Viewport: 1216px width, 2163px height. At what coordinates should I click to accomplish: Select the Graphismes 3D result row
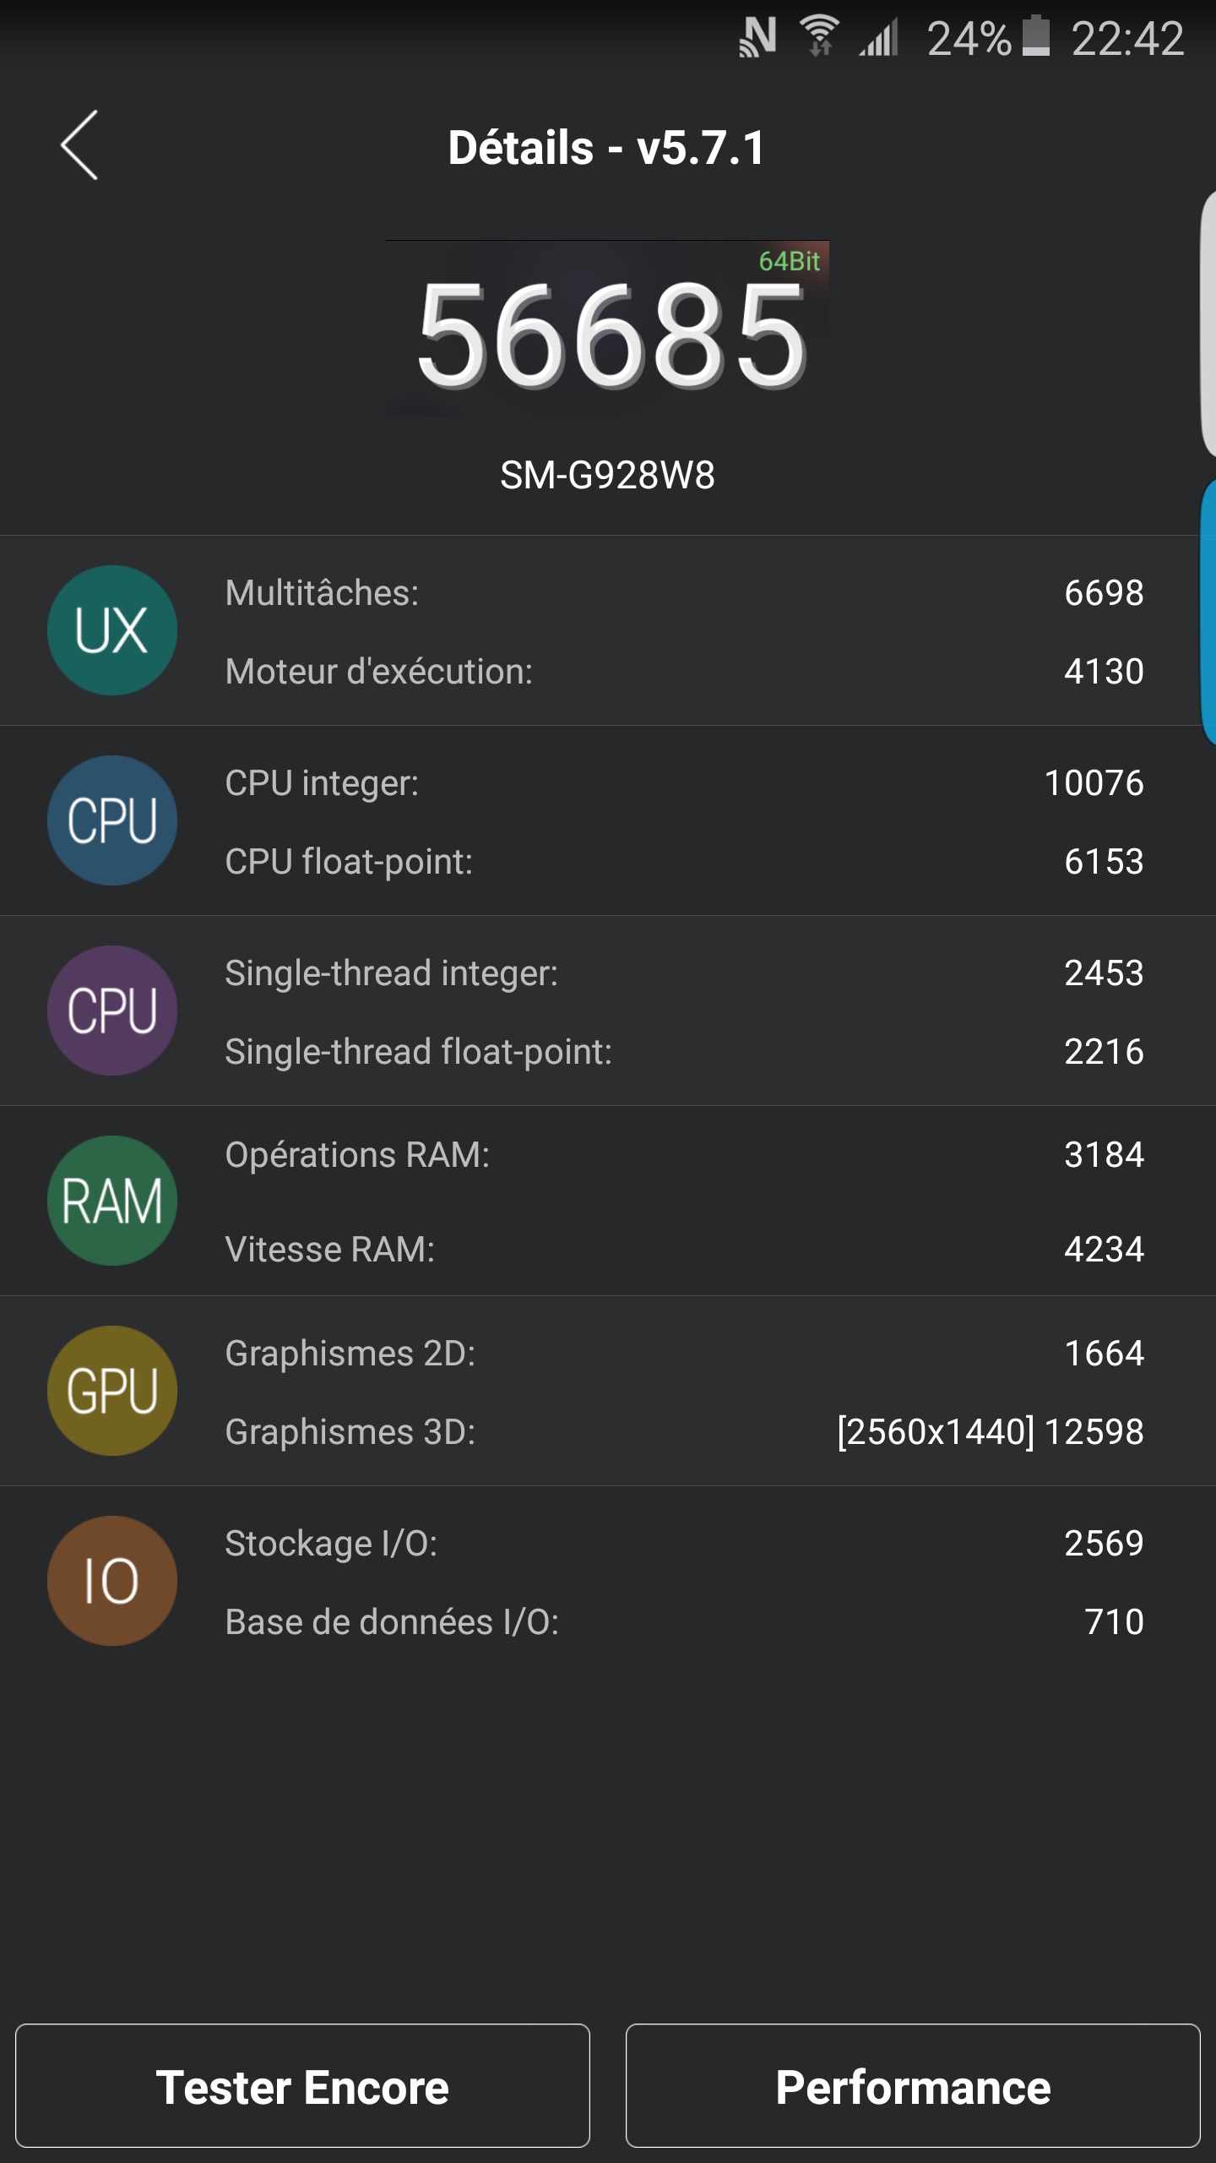pyautogui.click(x=684, y=1432)
